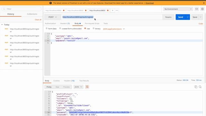Screen dimensions: 206x116
Task: Open the request Headers (1) tab
Action: [65, 24]
